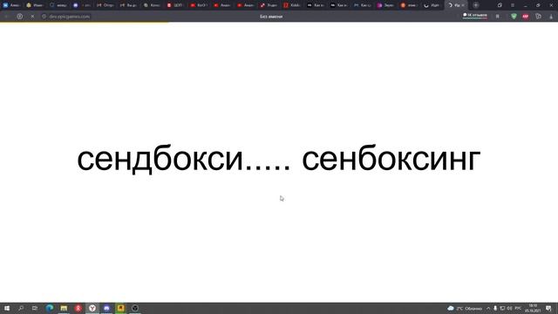Open the red ABP adblock extension
Viewport: 558px width, 314px height.
pos(525,17)
